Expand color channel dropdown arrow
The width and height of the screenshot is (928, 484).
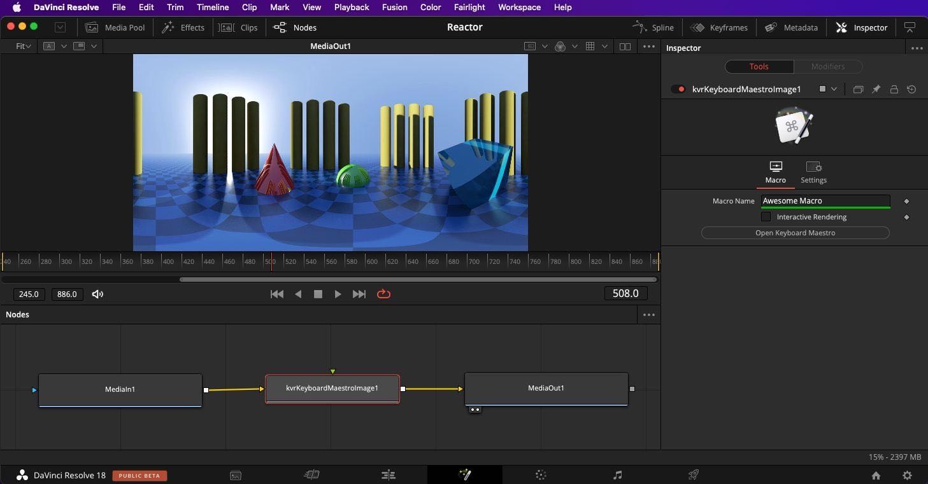[575, 46]
